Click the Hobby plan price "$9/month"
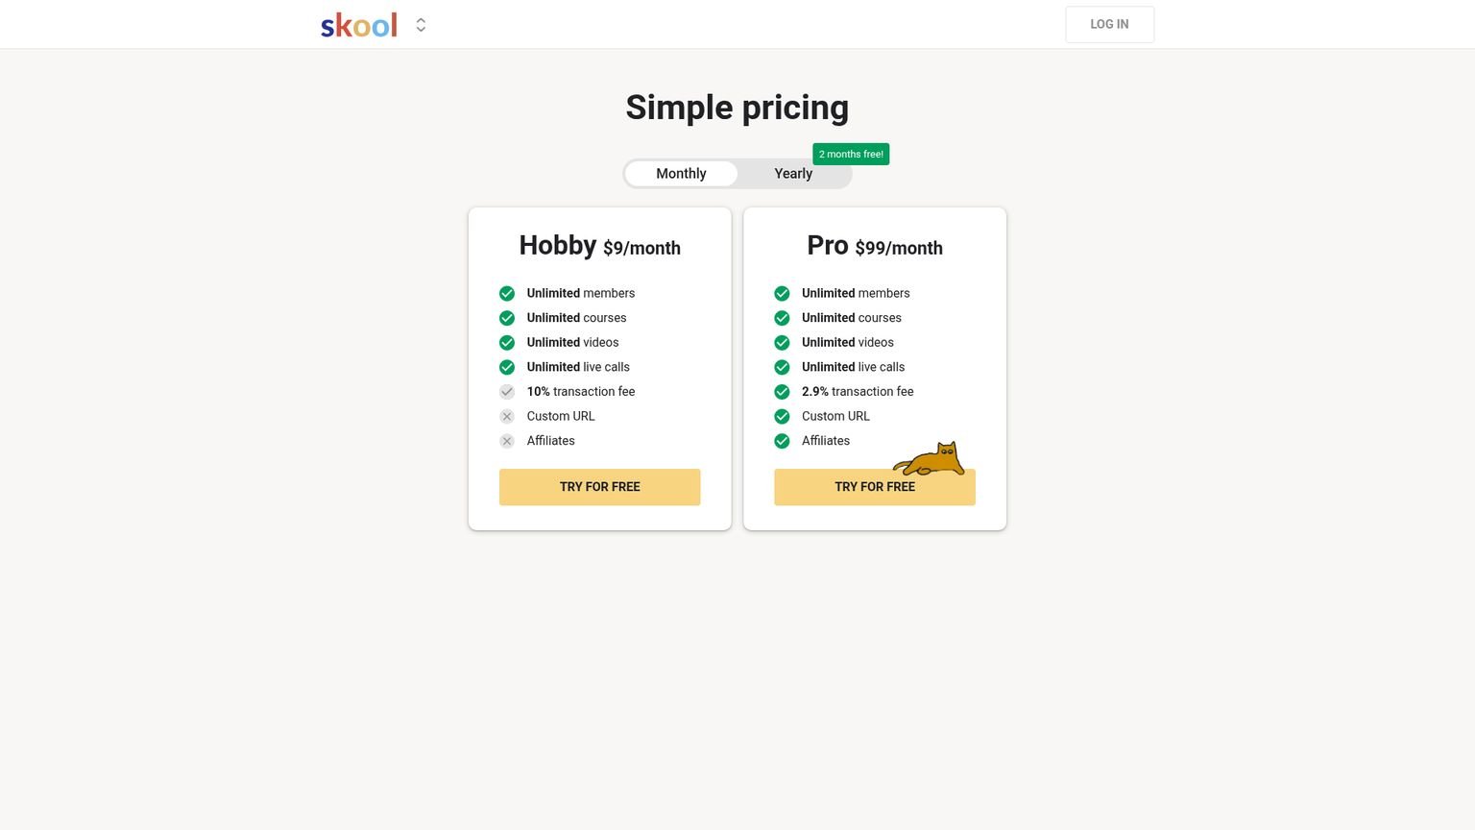This screenshot has height=830, width=1475. coord(641,248)
